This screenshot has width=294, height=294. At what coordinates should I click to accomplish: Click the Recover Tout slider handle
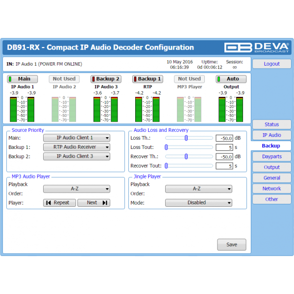pos(166,166)
